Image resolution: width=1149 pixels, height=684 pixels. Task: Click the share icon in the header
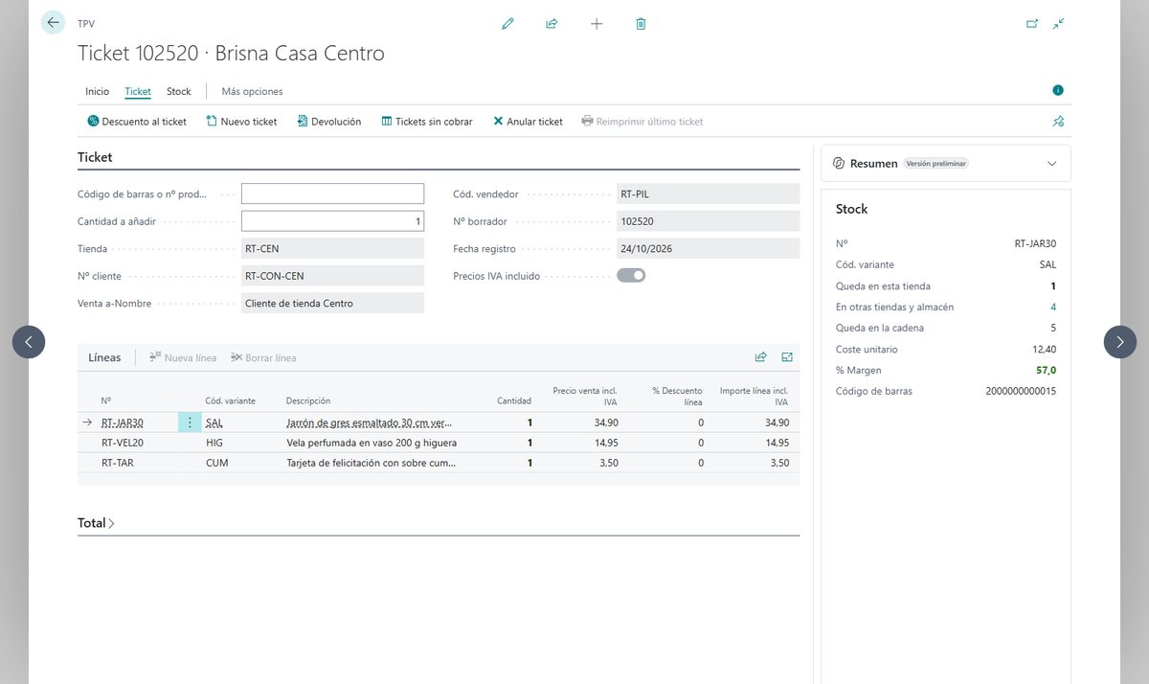[552, 24]
